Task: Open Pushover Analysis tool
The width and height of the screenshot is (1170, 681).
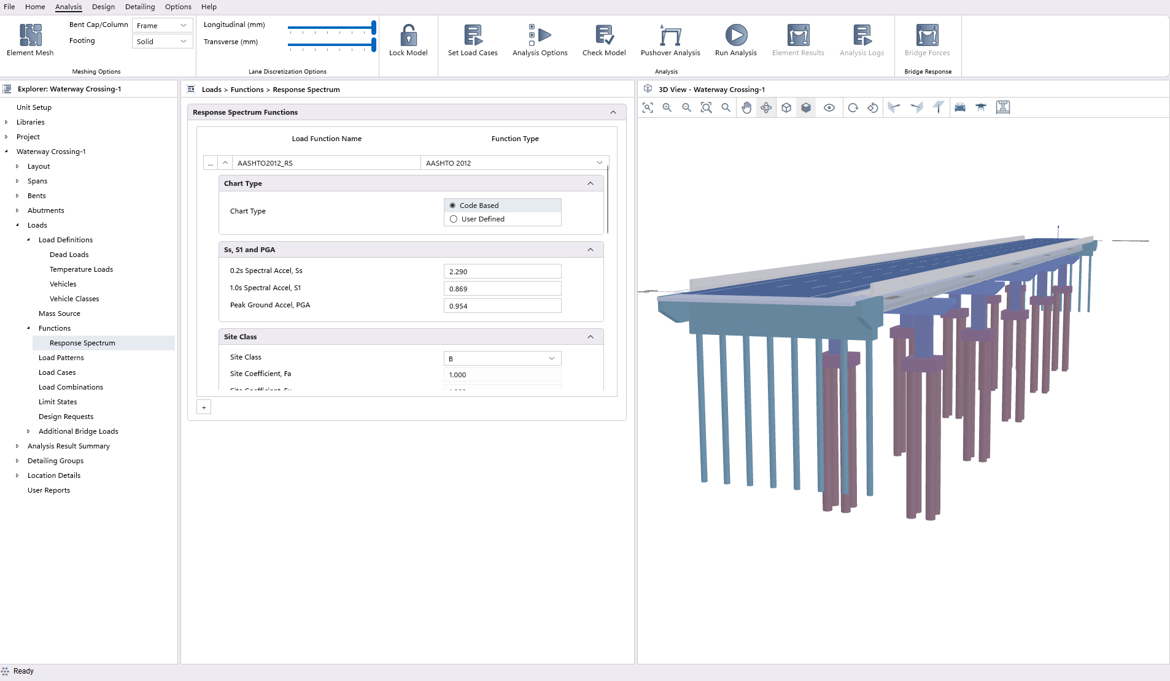Action: click(x=670, y=36)
